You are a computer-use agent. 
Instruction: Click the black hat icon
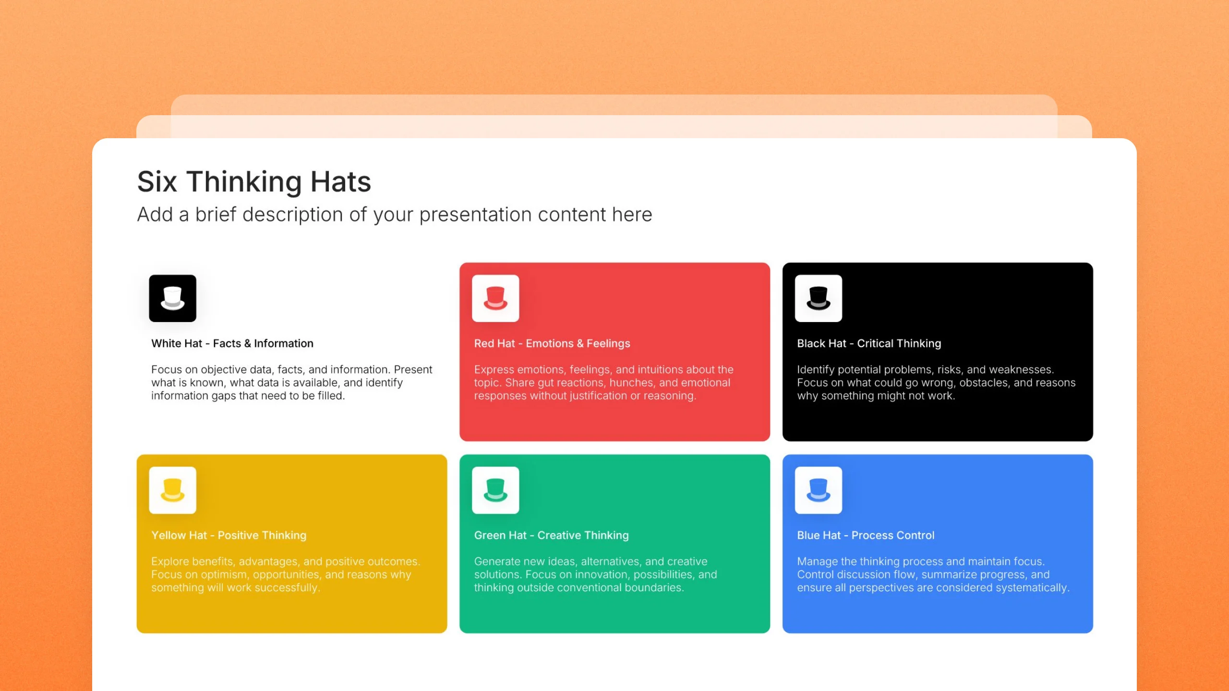point(819,298)
